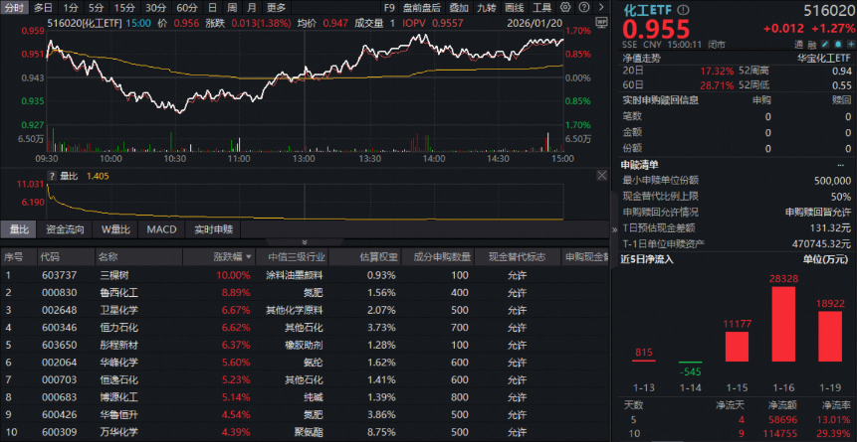Image resolution: width=857 pixels, height=442 pixels.
Task: Toggle the 叠加 overlay option
Action: tap(458, 7)
